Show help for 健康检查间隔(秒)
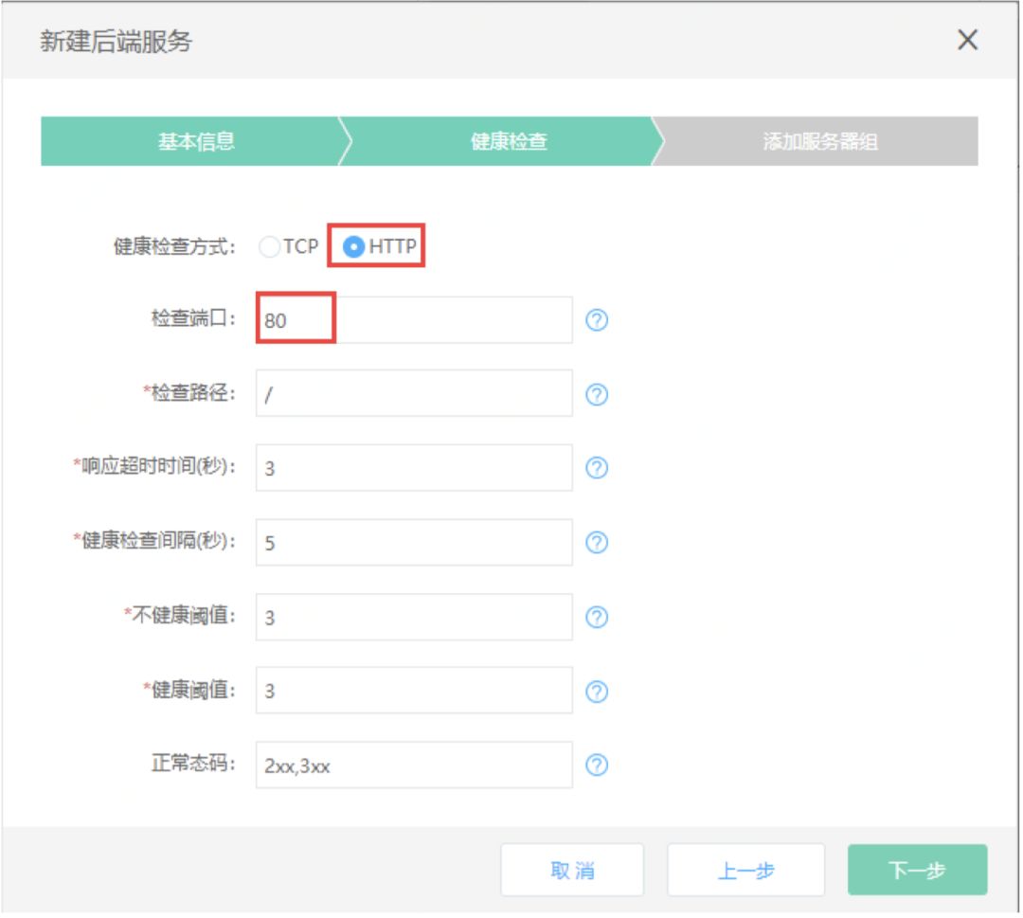Screen dimensions: 1023x918 tap(597, 542)
